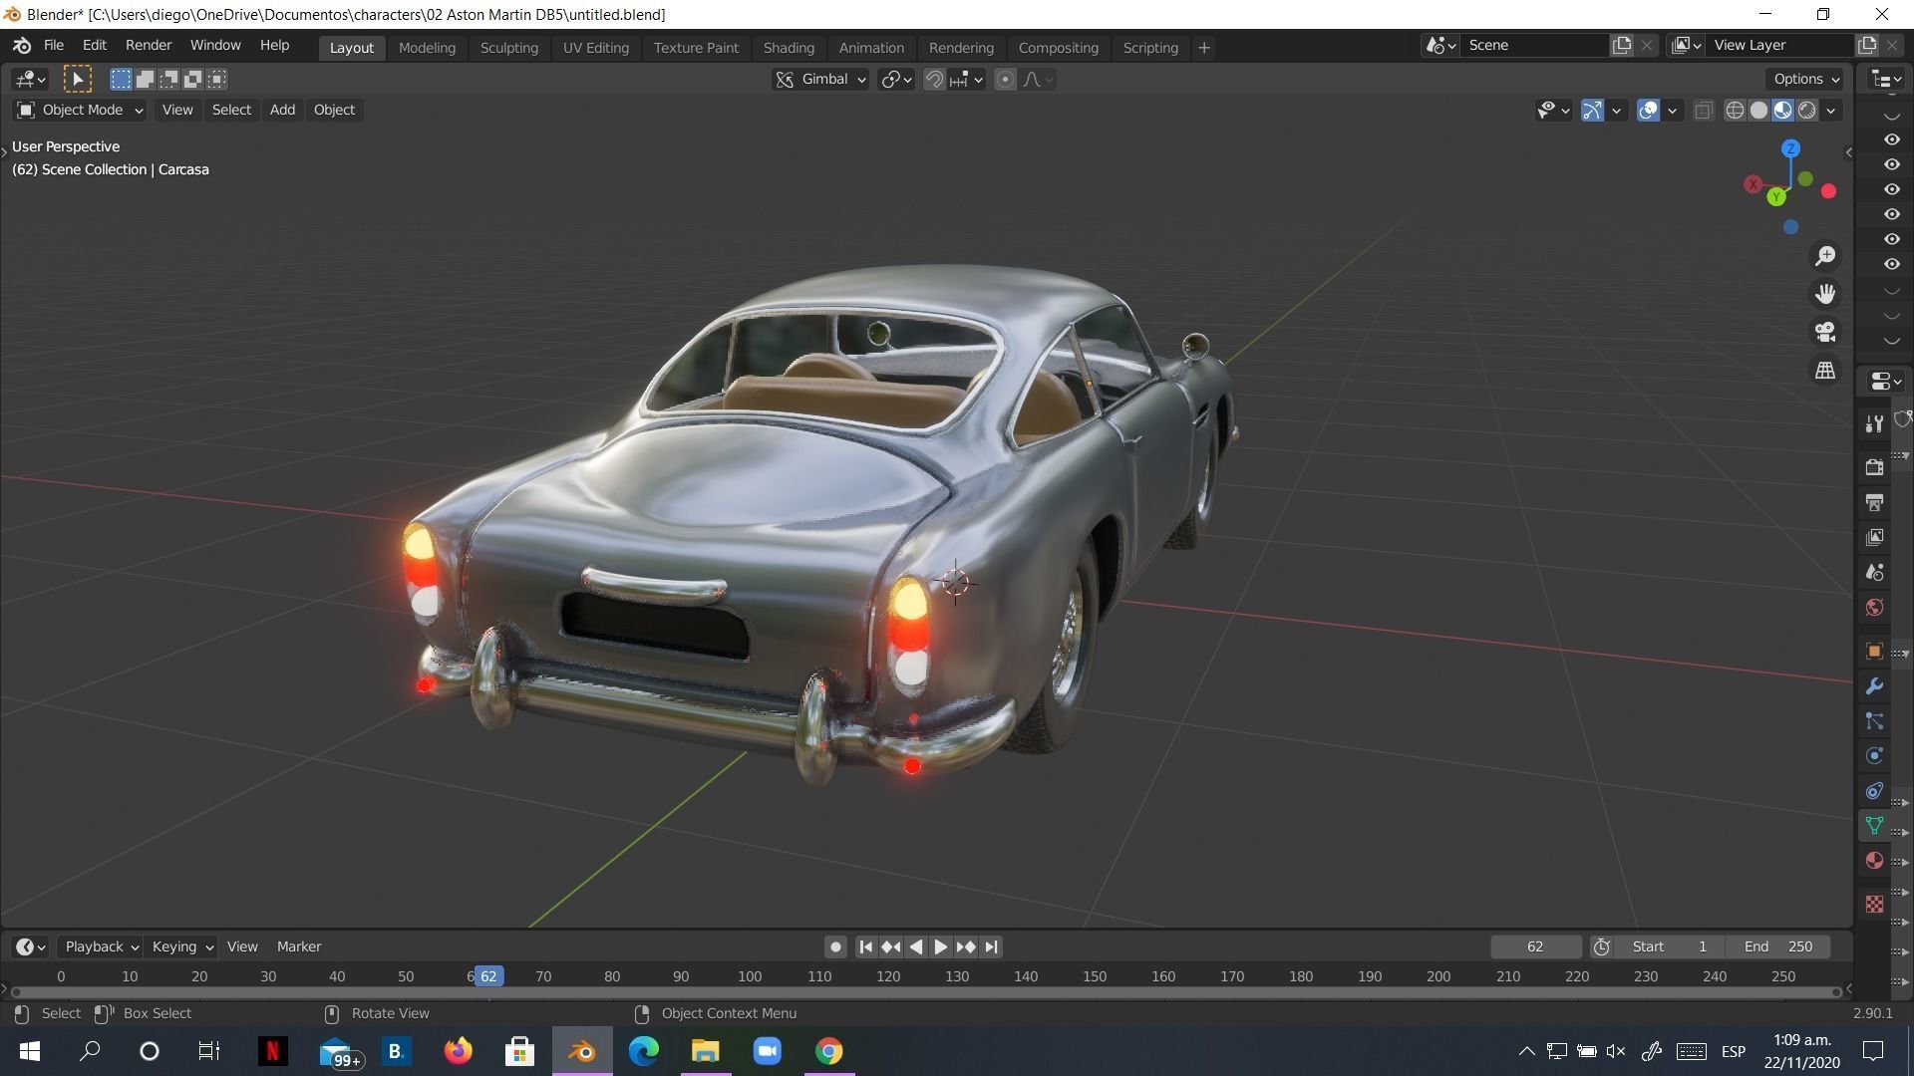
Task: Toggle proportional editing
Action: (1005, 79)
